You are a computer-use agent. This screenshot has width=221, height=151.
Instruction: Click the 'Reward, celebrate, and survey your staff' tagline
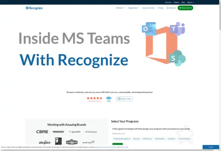point(110,92)
